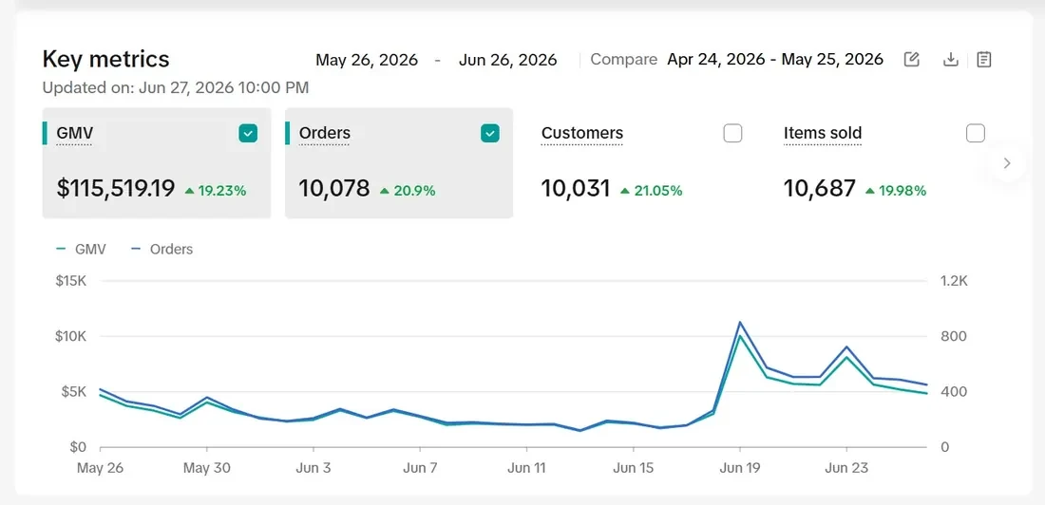Click the $10K y-axis label
Screen dimensions: 1045x505
[x=70, y=336]
